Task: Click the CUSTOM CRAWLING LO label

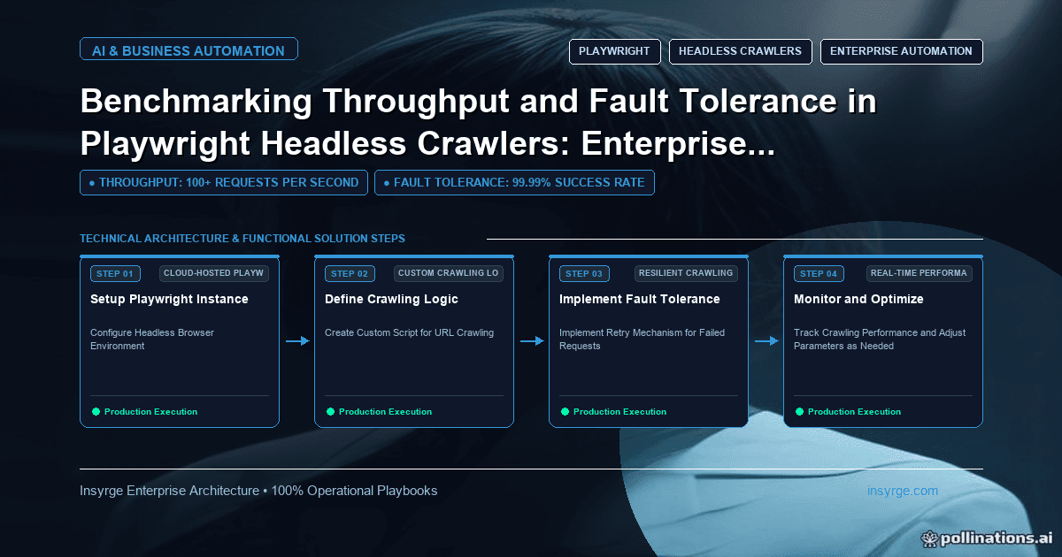Action: (x=448, y=273)
